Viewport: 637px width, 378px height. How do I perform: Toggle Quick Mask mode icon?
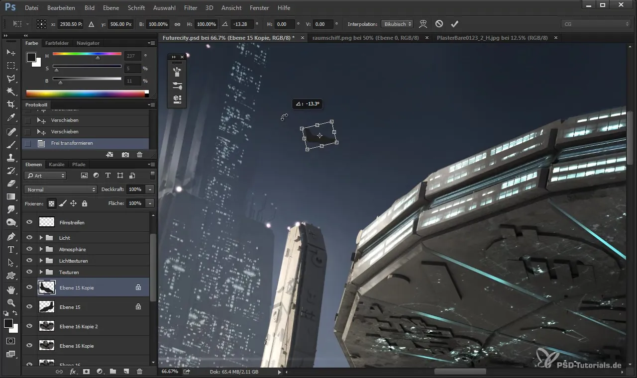(x=11, y=341)
